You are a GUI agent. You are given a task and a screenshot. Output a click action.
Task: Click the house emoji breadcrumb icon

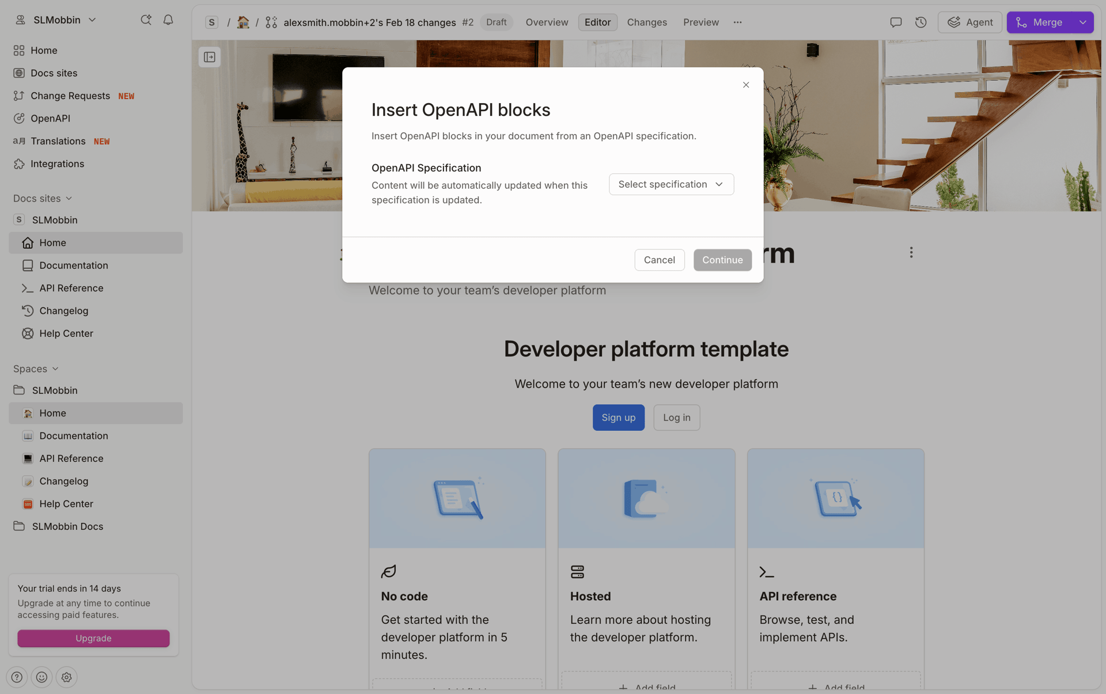243,22
